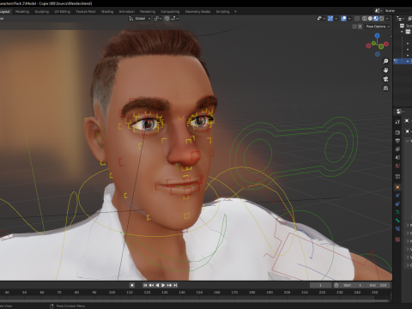Open the green Armature data properties icon
Image resolution: width=412 pixels, height=309 pixels.
pyautogui.click(x=397, y=212)
